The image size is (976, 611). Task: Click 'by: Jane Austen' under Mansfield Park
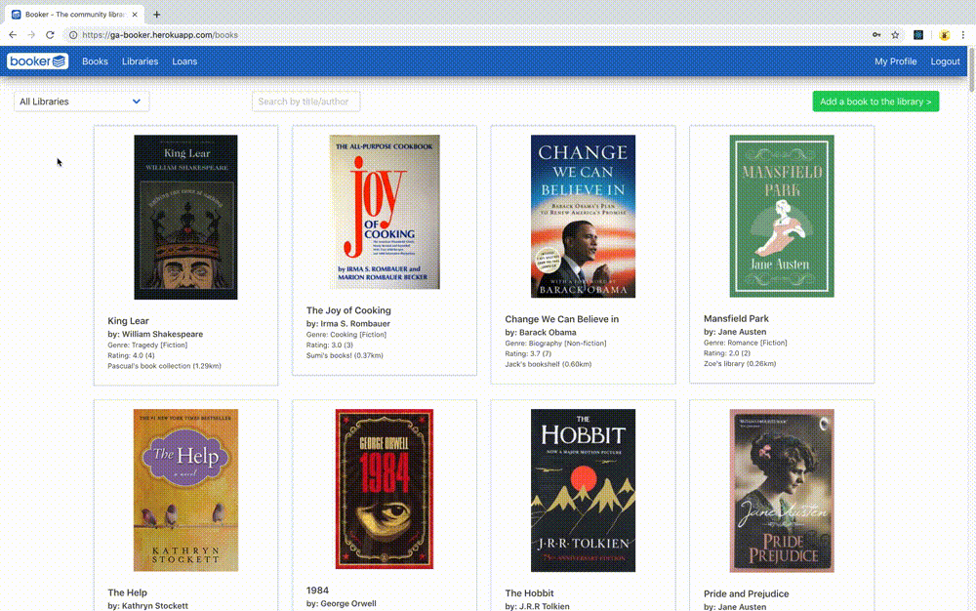pos(735,332)
